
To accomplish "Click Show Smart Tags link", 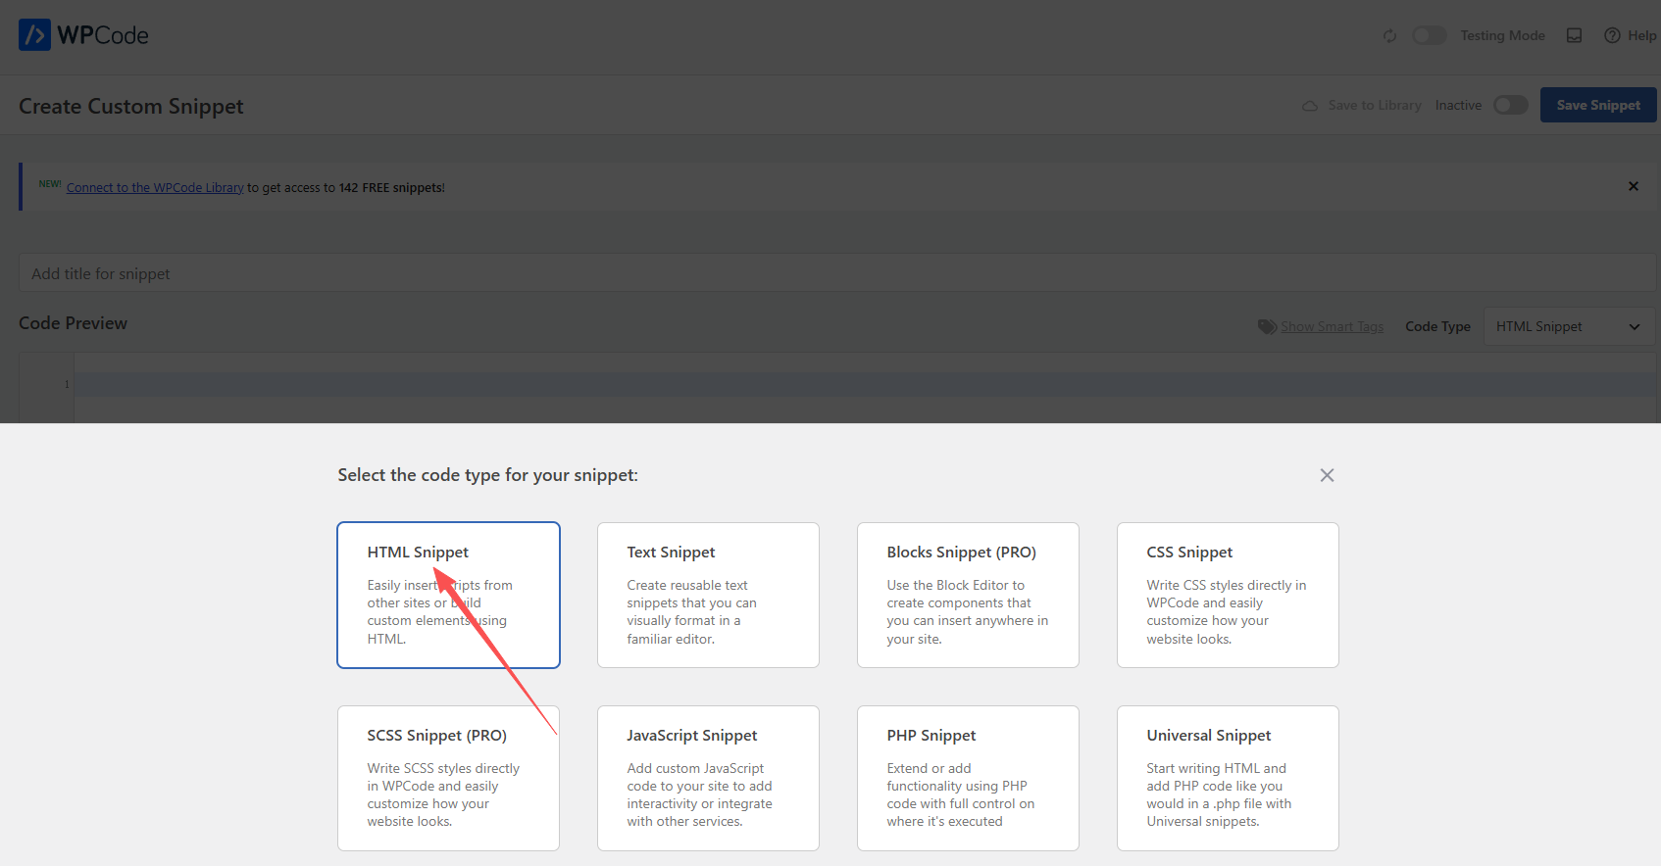I will (1332, 326).
